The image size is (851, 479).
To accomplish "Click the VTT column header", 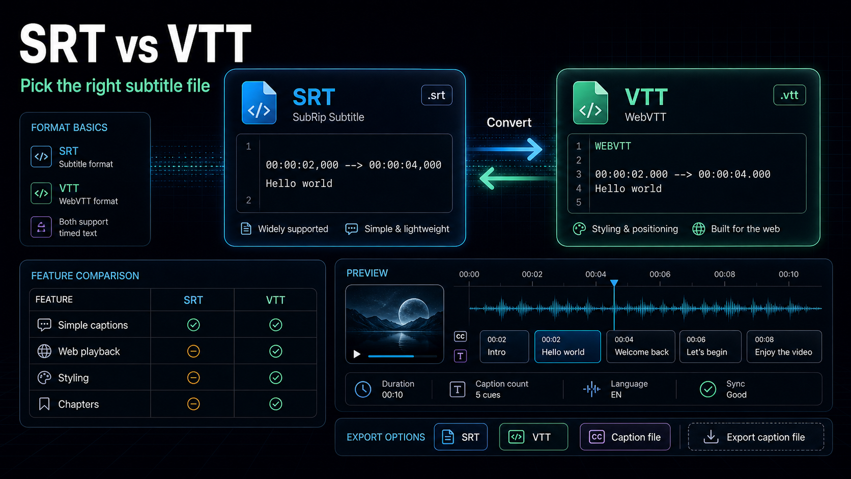I will coord(275,300).
